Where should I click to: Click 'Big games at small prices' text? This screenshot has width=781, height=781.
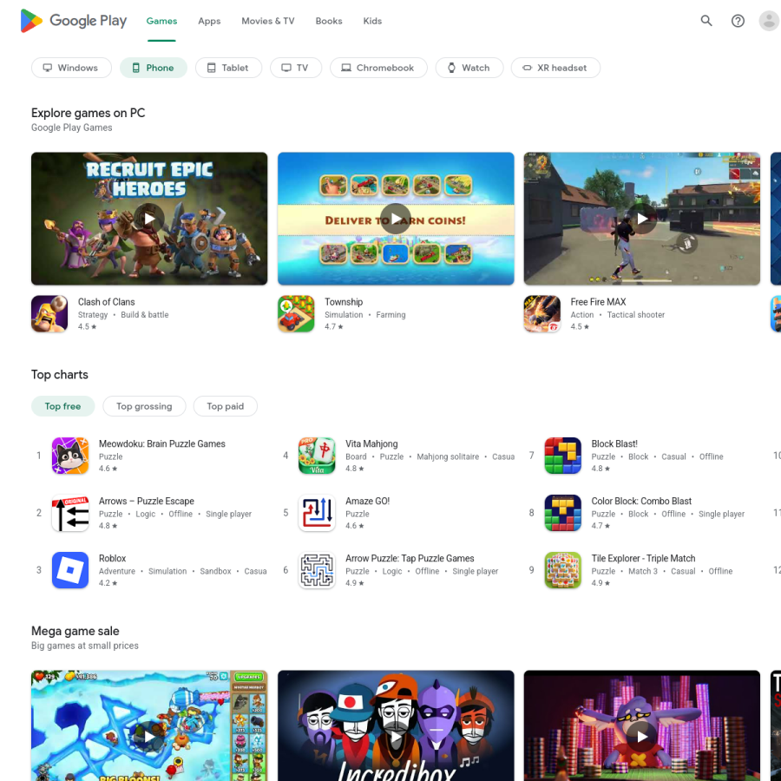click(85, 646)
